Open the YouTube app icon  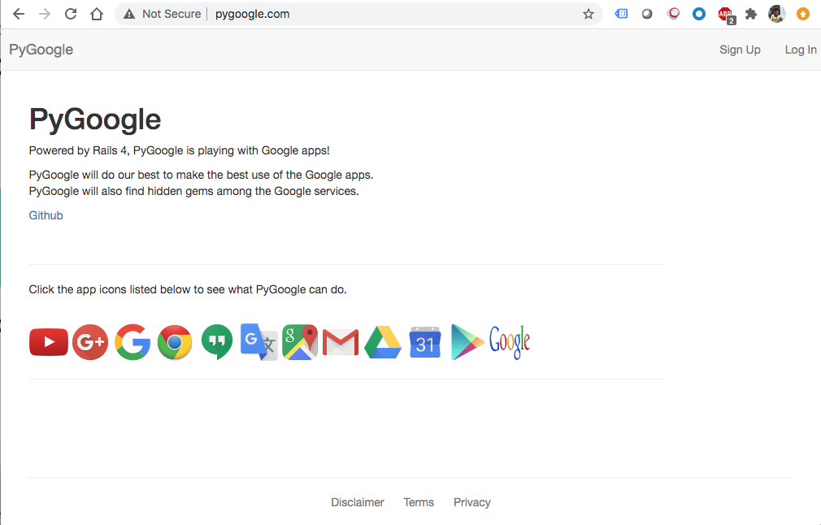tap(49, 342)
